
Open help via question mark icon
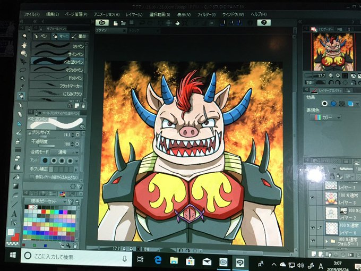264,22
